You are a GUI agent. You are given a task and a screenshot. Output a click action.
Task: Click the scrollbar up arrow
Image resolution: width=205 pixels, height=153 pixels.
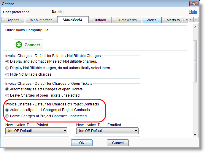pyautogui.click(x=195, y=27)
